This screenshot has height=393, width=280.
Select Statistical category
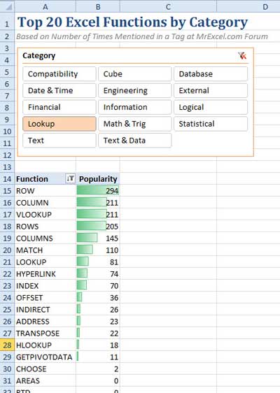(x=211, y=124)
